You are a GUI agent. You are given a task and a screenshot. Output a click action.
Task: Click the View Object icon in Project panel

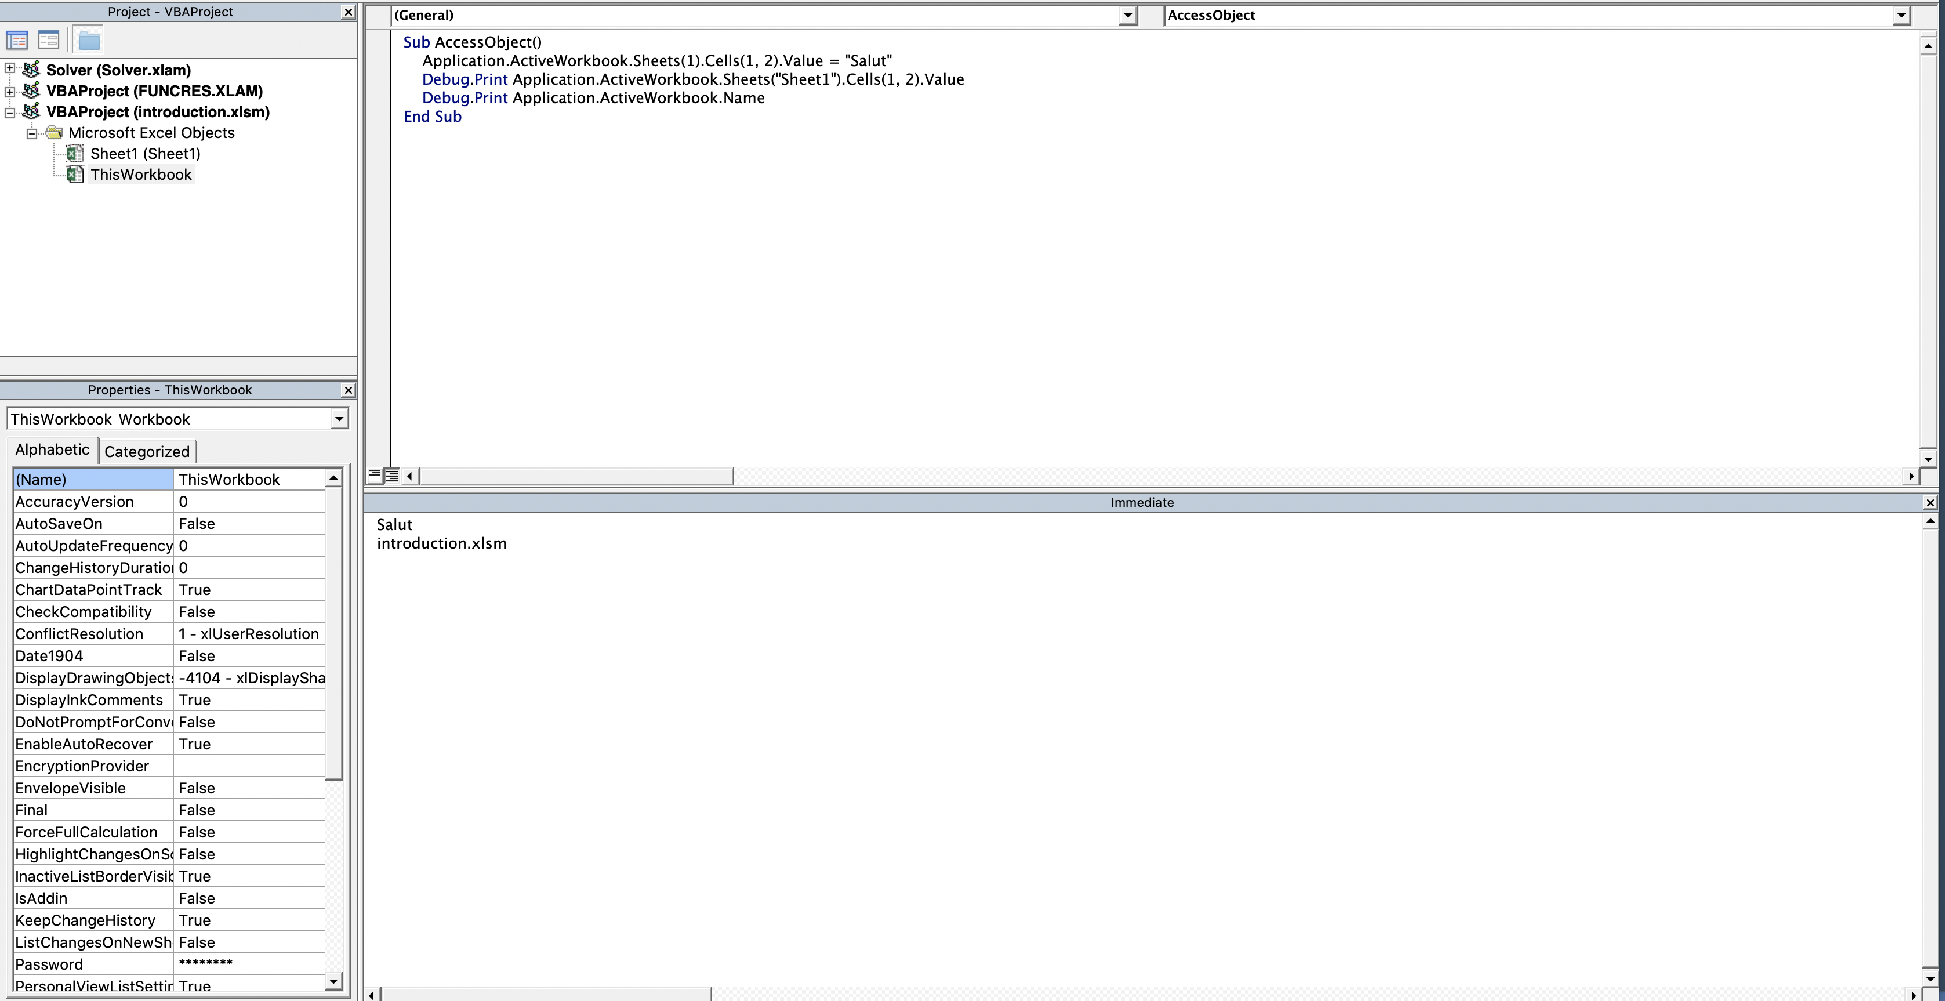[49, 40]
